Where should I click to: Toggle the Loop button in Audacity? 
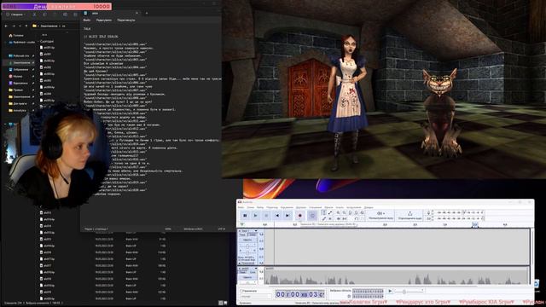[x=312, y=216]
